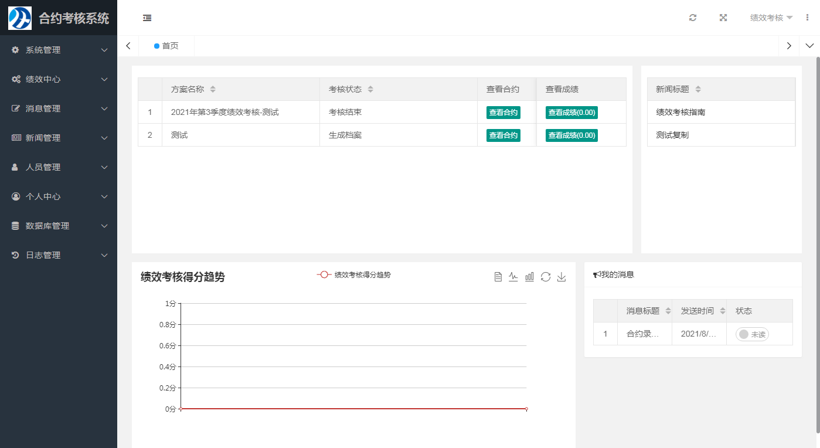Viewport: 820px width, 448px height.
Task: Click the refresh icon in top header
Action: pos(693,18)
